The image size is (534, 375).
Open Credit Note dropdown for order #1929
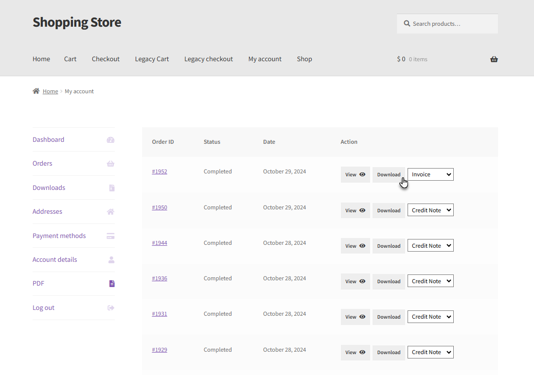point(430,352)
